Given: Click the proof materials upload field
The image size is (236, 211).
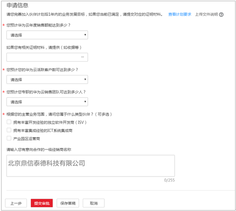Looking at the screenshot, I should 47,57.
